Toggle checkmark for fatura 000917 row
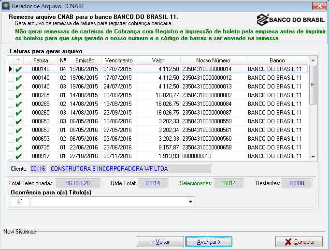The width and height of the screenshot is (329, 250). tap(19, 156)
